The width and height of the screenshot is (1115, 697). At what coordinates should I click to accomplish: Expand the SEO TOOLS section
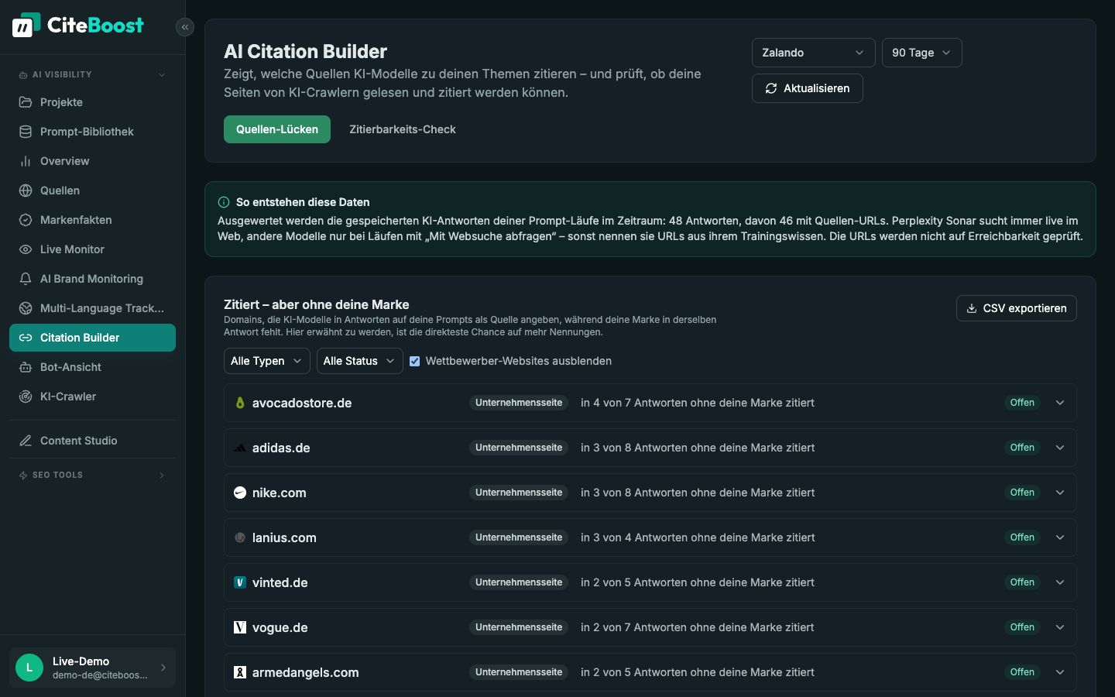pos(92,475)
